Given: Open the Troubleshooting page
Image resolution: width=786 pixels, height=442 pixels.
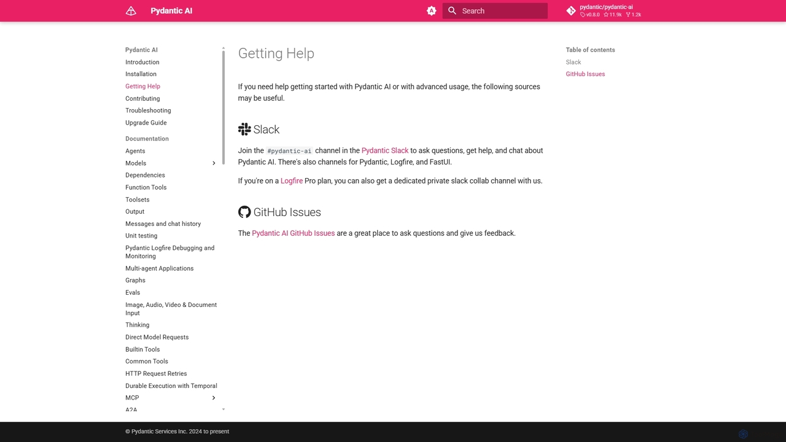Looking at the screenshot, I should click(148, 110).
